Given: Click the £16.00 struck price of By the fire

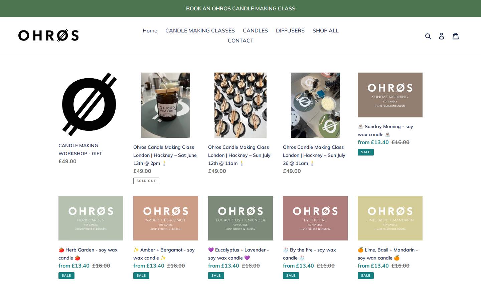Looking at the screenshot, I should pyautogui.click(x=326, y=266).
